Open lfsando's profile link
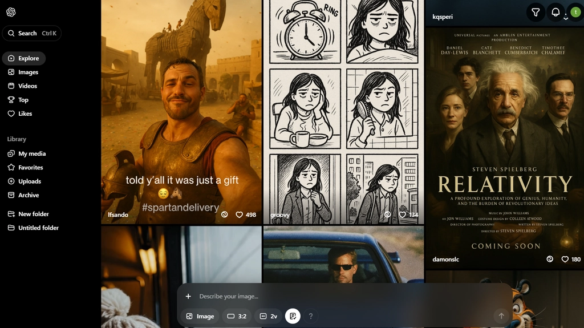Image resolution: width=584 pixels, height=328 pixels. coord(118,214)
